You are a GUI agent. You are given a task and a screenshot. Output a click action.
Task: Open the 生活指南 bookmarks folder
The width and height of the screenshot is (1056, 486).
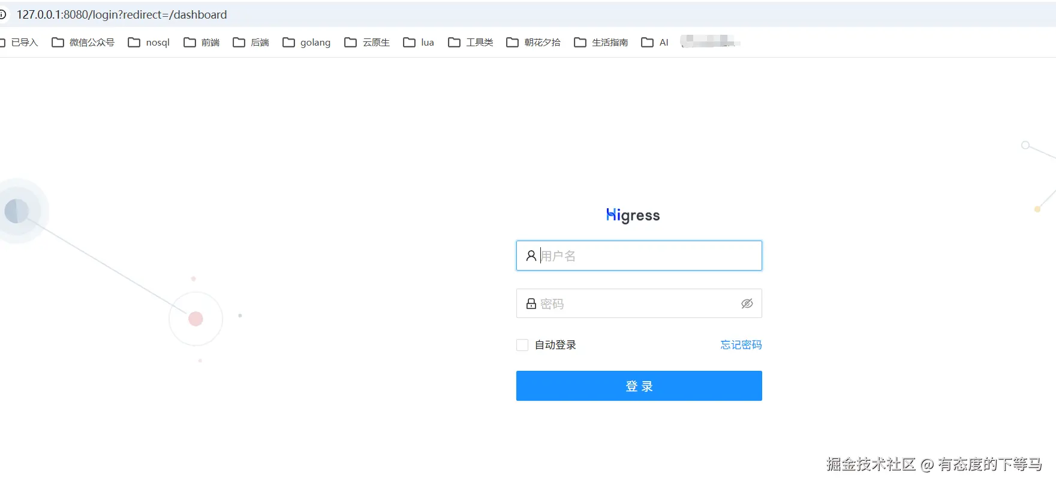tap(601, 43)
